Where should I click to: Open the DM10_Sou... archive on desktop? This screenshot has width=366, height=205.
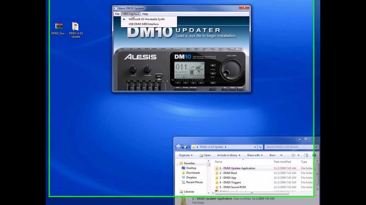tap(59, 29)
